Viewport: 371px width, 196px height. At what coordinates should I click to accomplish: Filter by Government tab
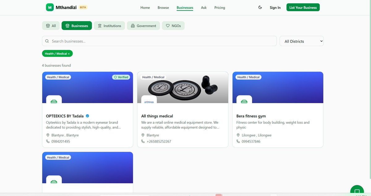click(143, 26)
